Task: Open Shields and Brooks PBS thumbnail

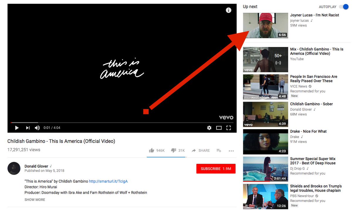Action: pyautogui.click(x=265, y=196)
